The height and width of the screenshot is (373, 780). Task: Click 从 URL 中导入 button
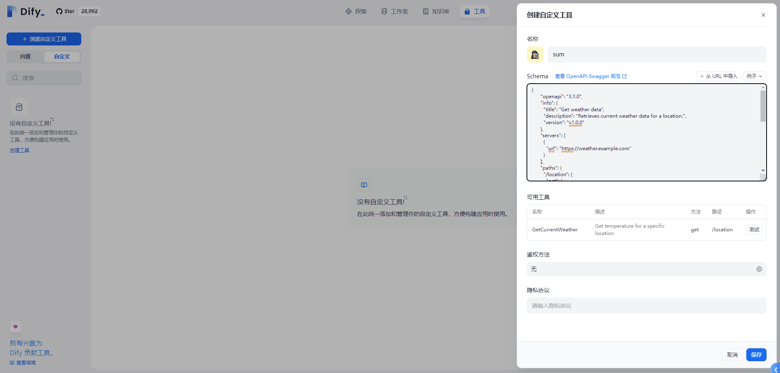tap(719, 76)
